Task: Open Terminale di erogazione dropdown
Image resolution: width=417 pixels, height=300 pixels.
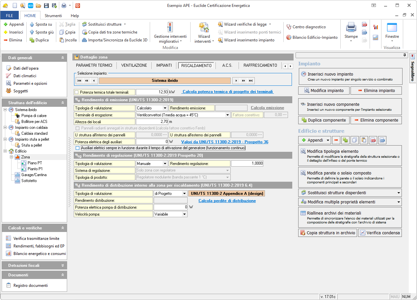Action: [227, 115]
